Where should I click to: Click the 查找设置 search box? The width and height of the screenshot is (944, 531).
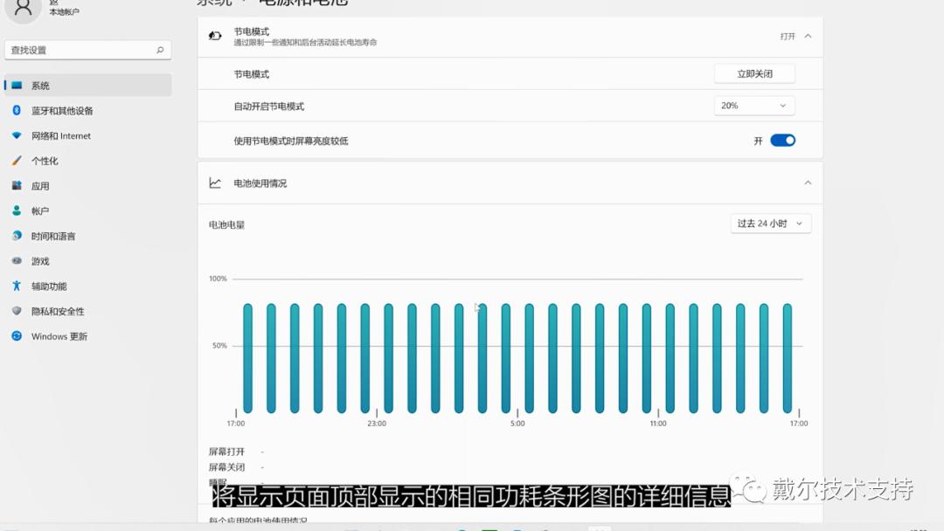87,50
